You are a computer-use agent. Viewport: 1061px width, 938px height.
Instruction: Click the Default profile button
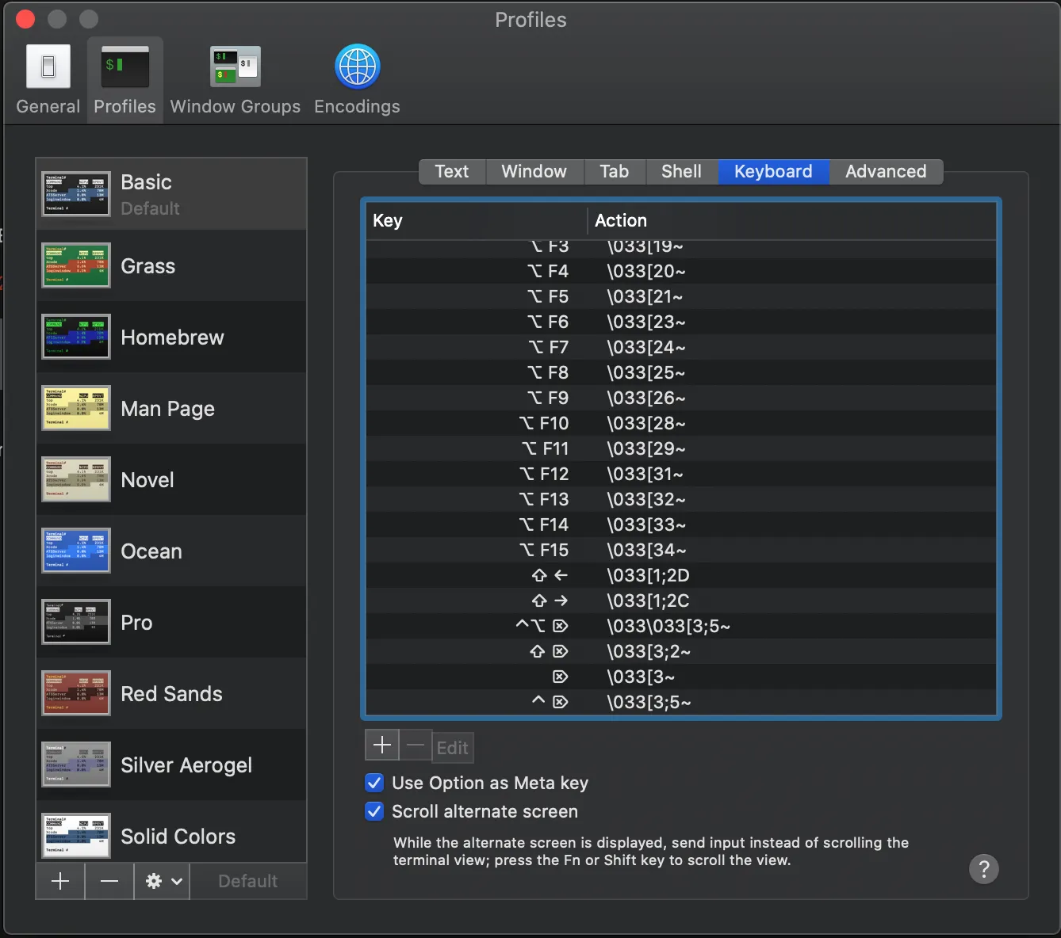pyautogui.click(x=248, y=881)
